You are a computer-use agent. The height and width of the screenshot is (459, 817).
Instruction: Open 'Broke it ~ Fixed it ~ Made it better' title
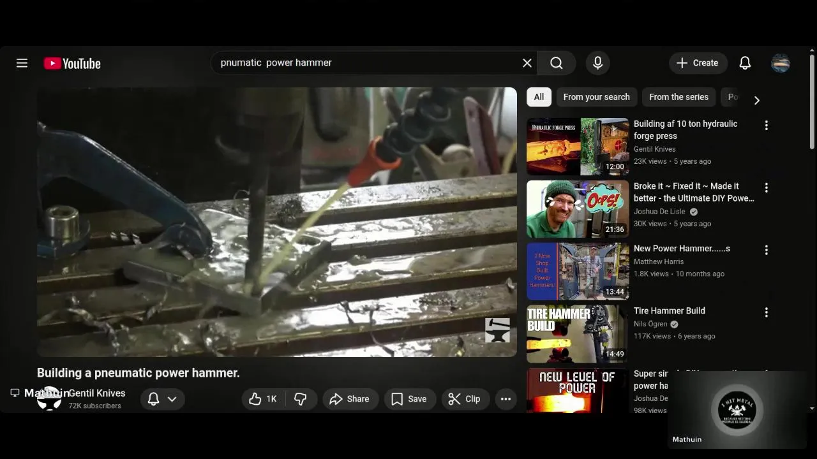694,192
